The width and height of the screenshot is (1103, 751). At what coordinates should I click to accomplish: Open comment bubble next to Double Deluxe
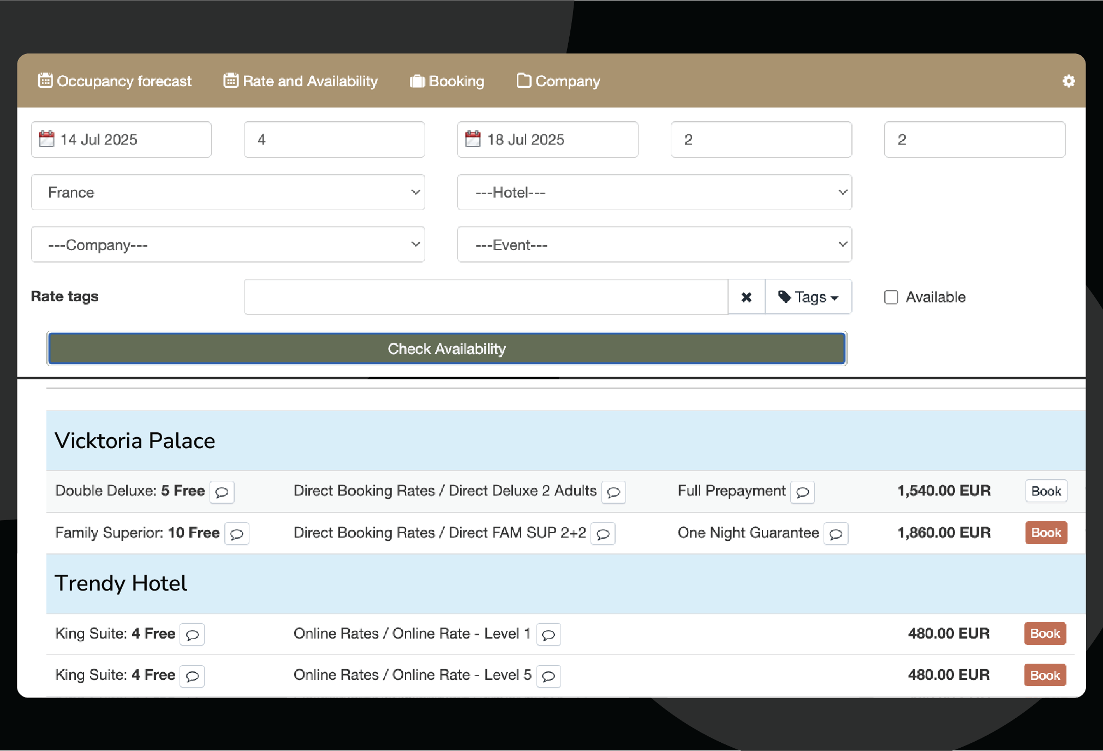point(222,492)
